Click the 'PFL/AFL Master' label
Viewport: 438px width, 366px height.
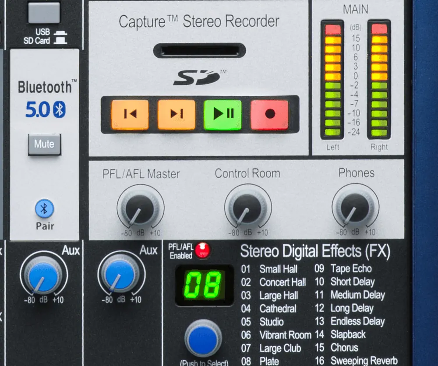(141, 174)
